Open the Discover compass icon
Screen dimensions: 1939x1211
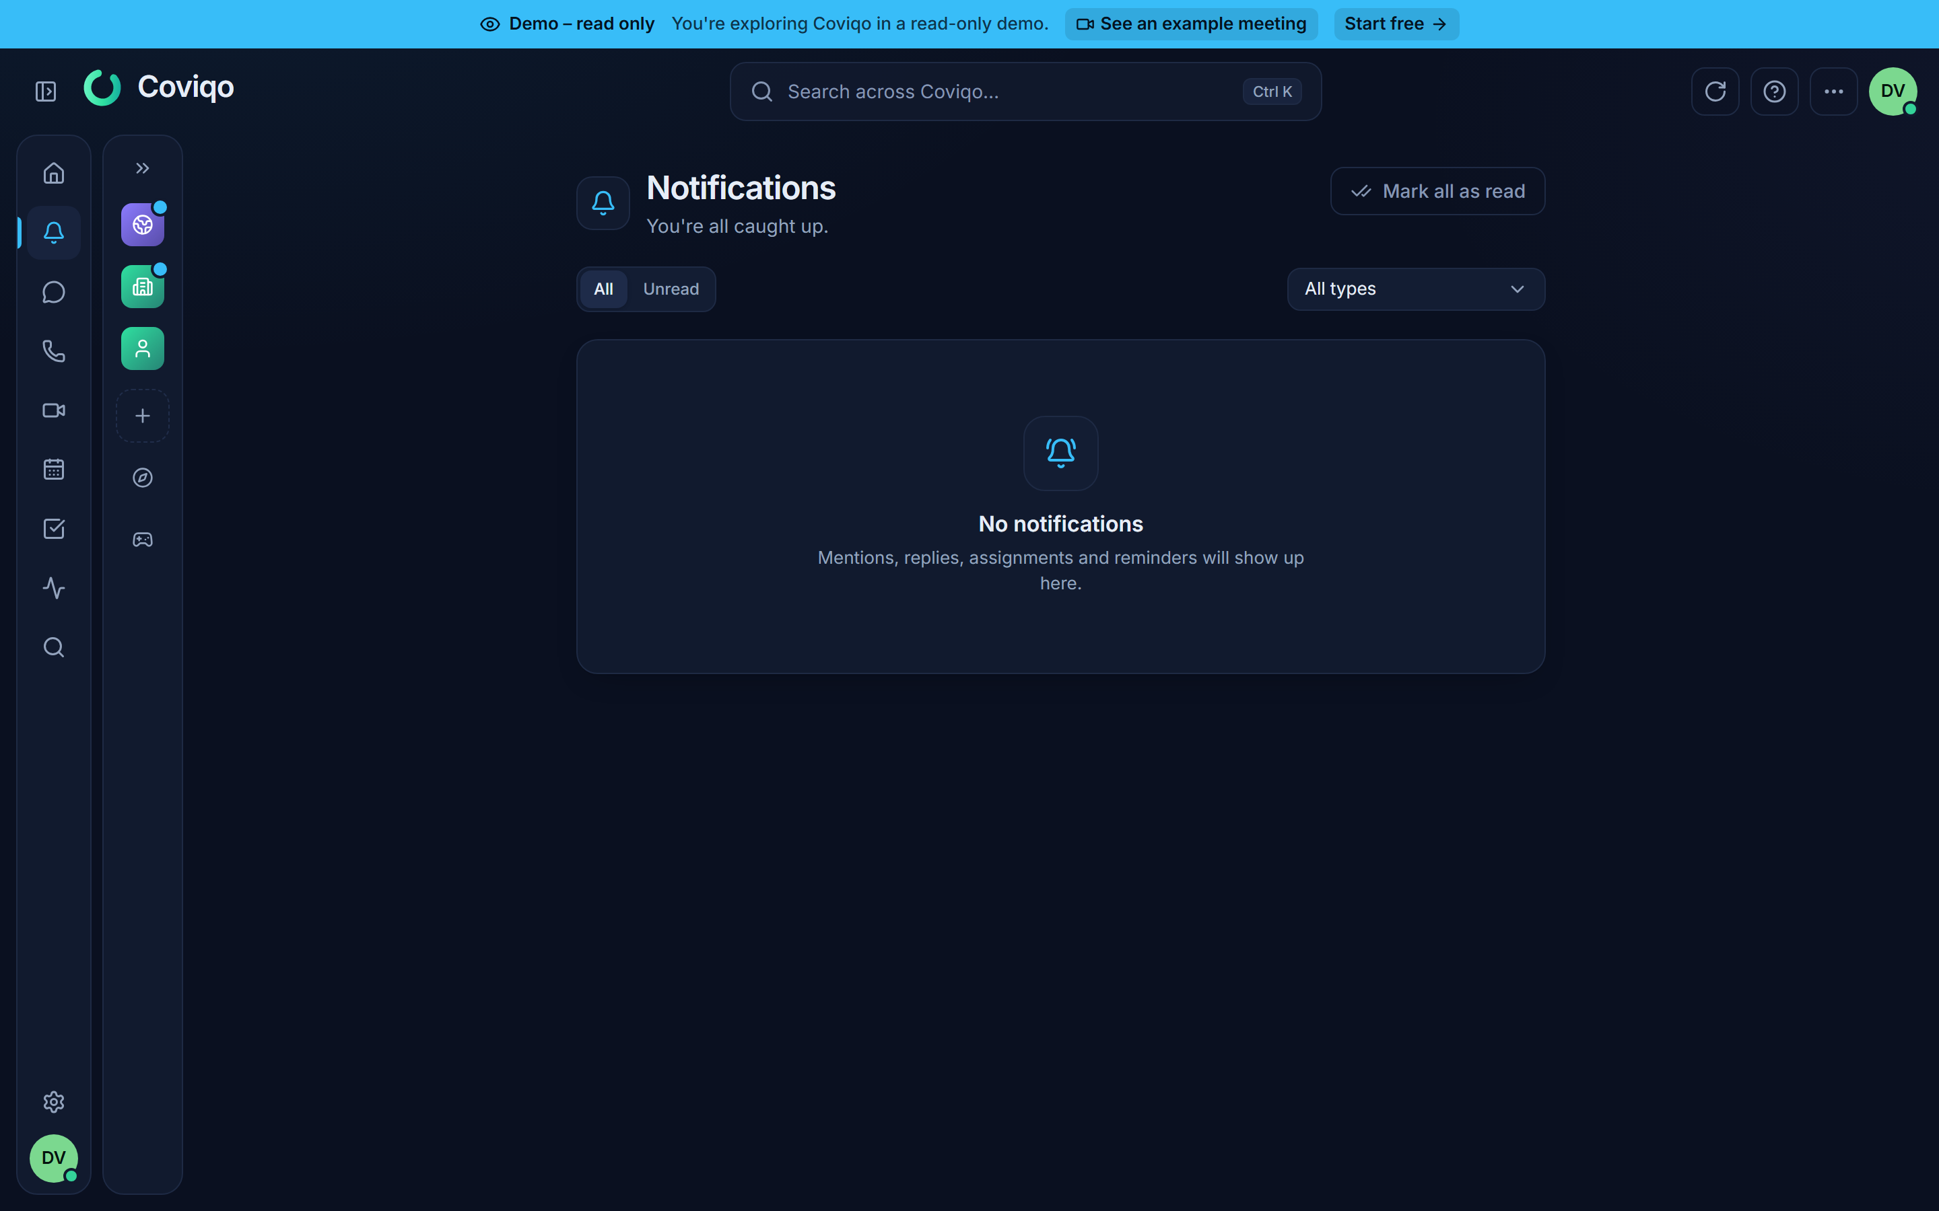pyautogui.click(x=143, y=478)
